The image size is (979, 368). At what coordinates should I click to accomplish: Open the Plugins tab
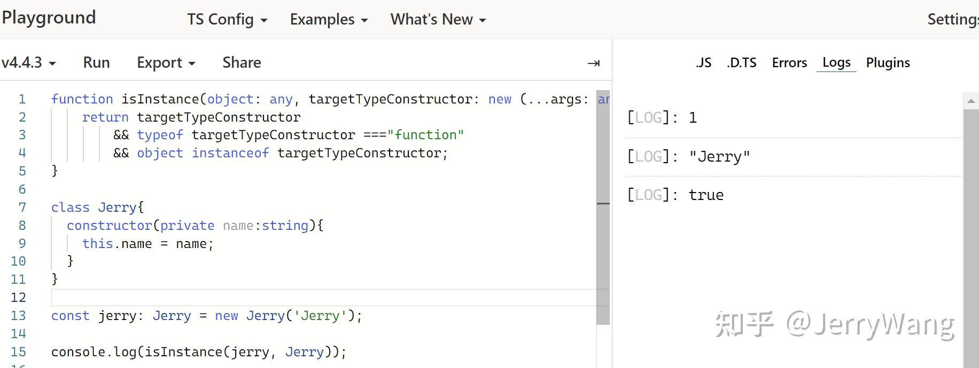click(888, 63)
